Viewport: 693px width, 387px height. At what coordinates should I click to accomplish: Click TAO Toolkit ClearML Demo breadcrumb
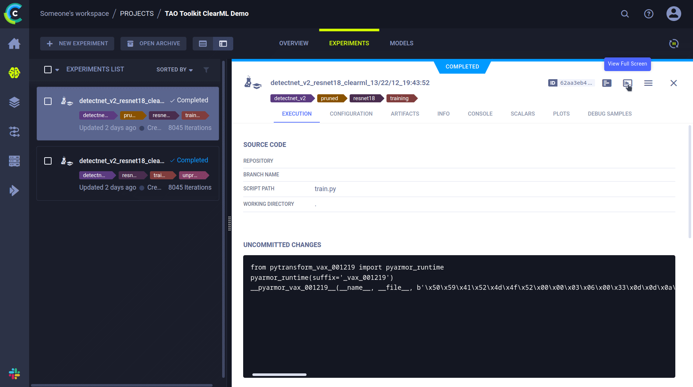pos(206,14)
